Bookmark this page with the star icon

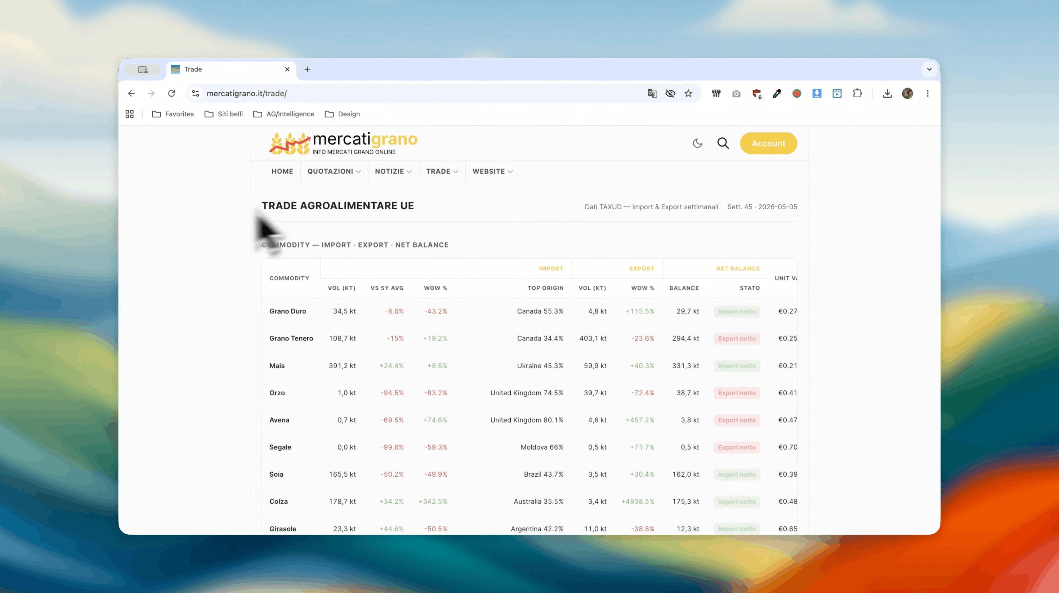(x=688, y=93)
